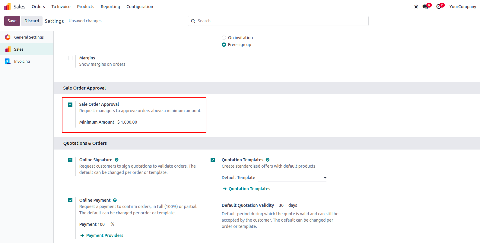
Task: Click the Minimum Amount input field
Action: pos(148,122)
